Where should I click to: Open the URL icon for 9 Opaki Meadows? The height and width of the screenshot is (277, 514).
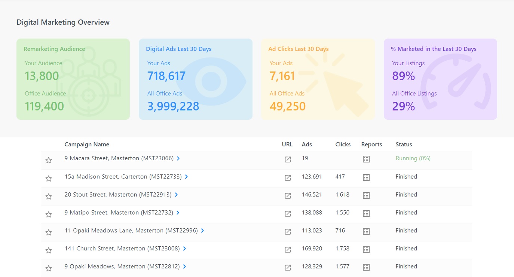click(287, 267)
